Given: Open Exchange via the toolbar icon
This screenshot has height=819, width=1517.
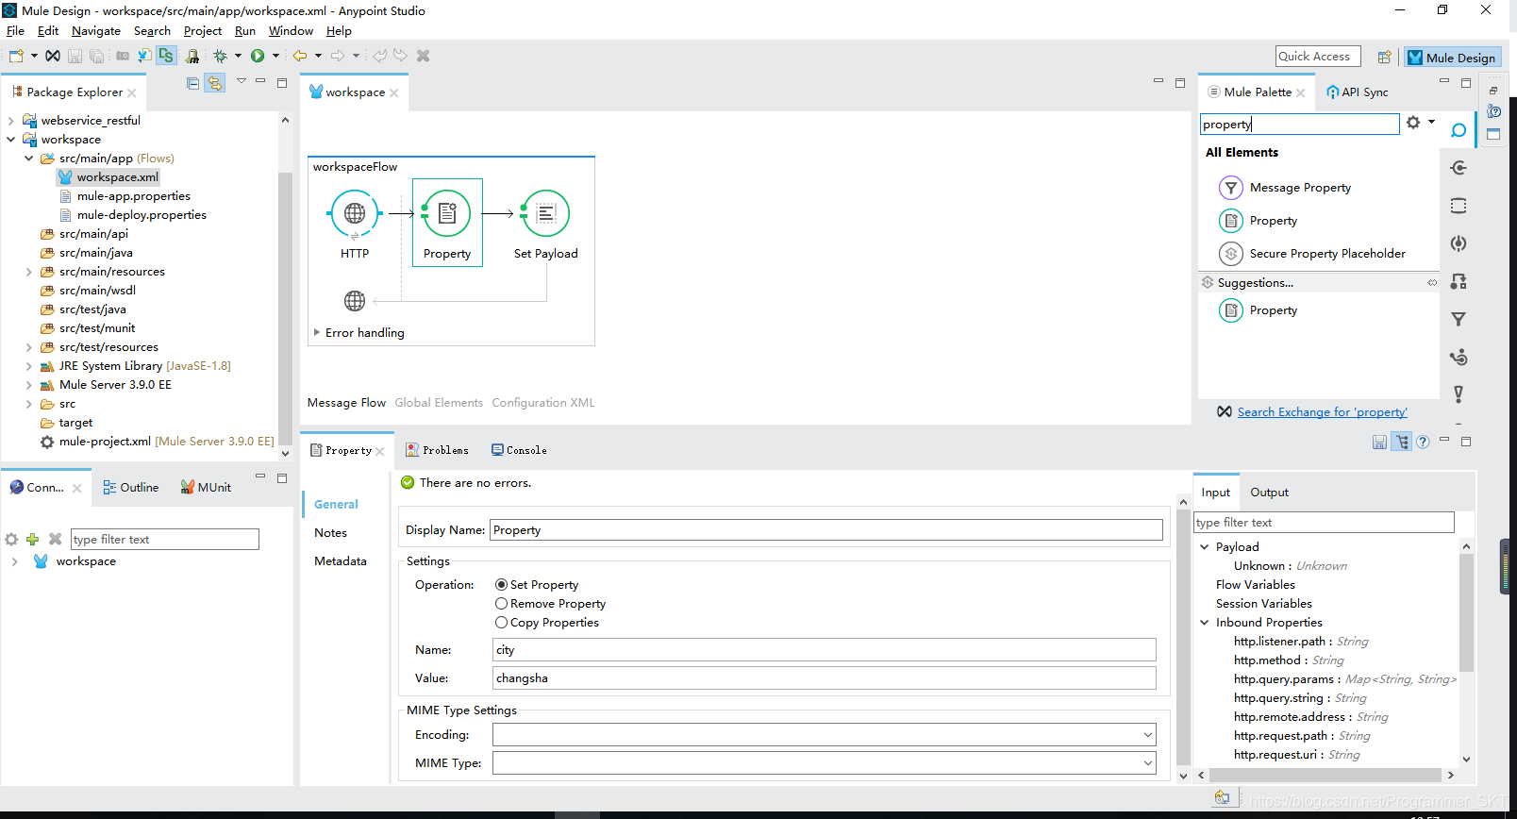Looking at the screenshot, I should pos(53,56).
